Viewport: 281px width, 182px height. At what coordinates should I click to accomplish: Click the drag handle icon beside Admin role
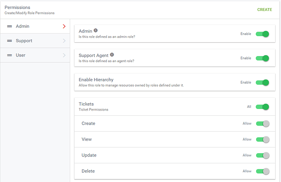9,26
